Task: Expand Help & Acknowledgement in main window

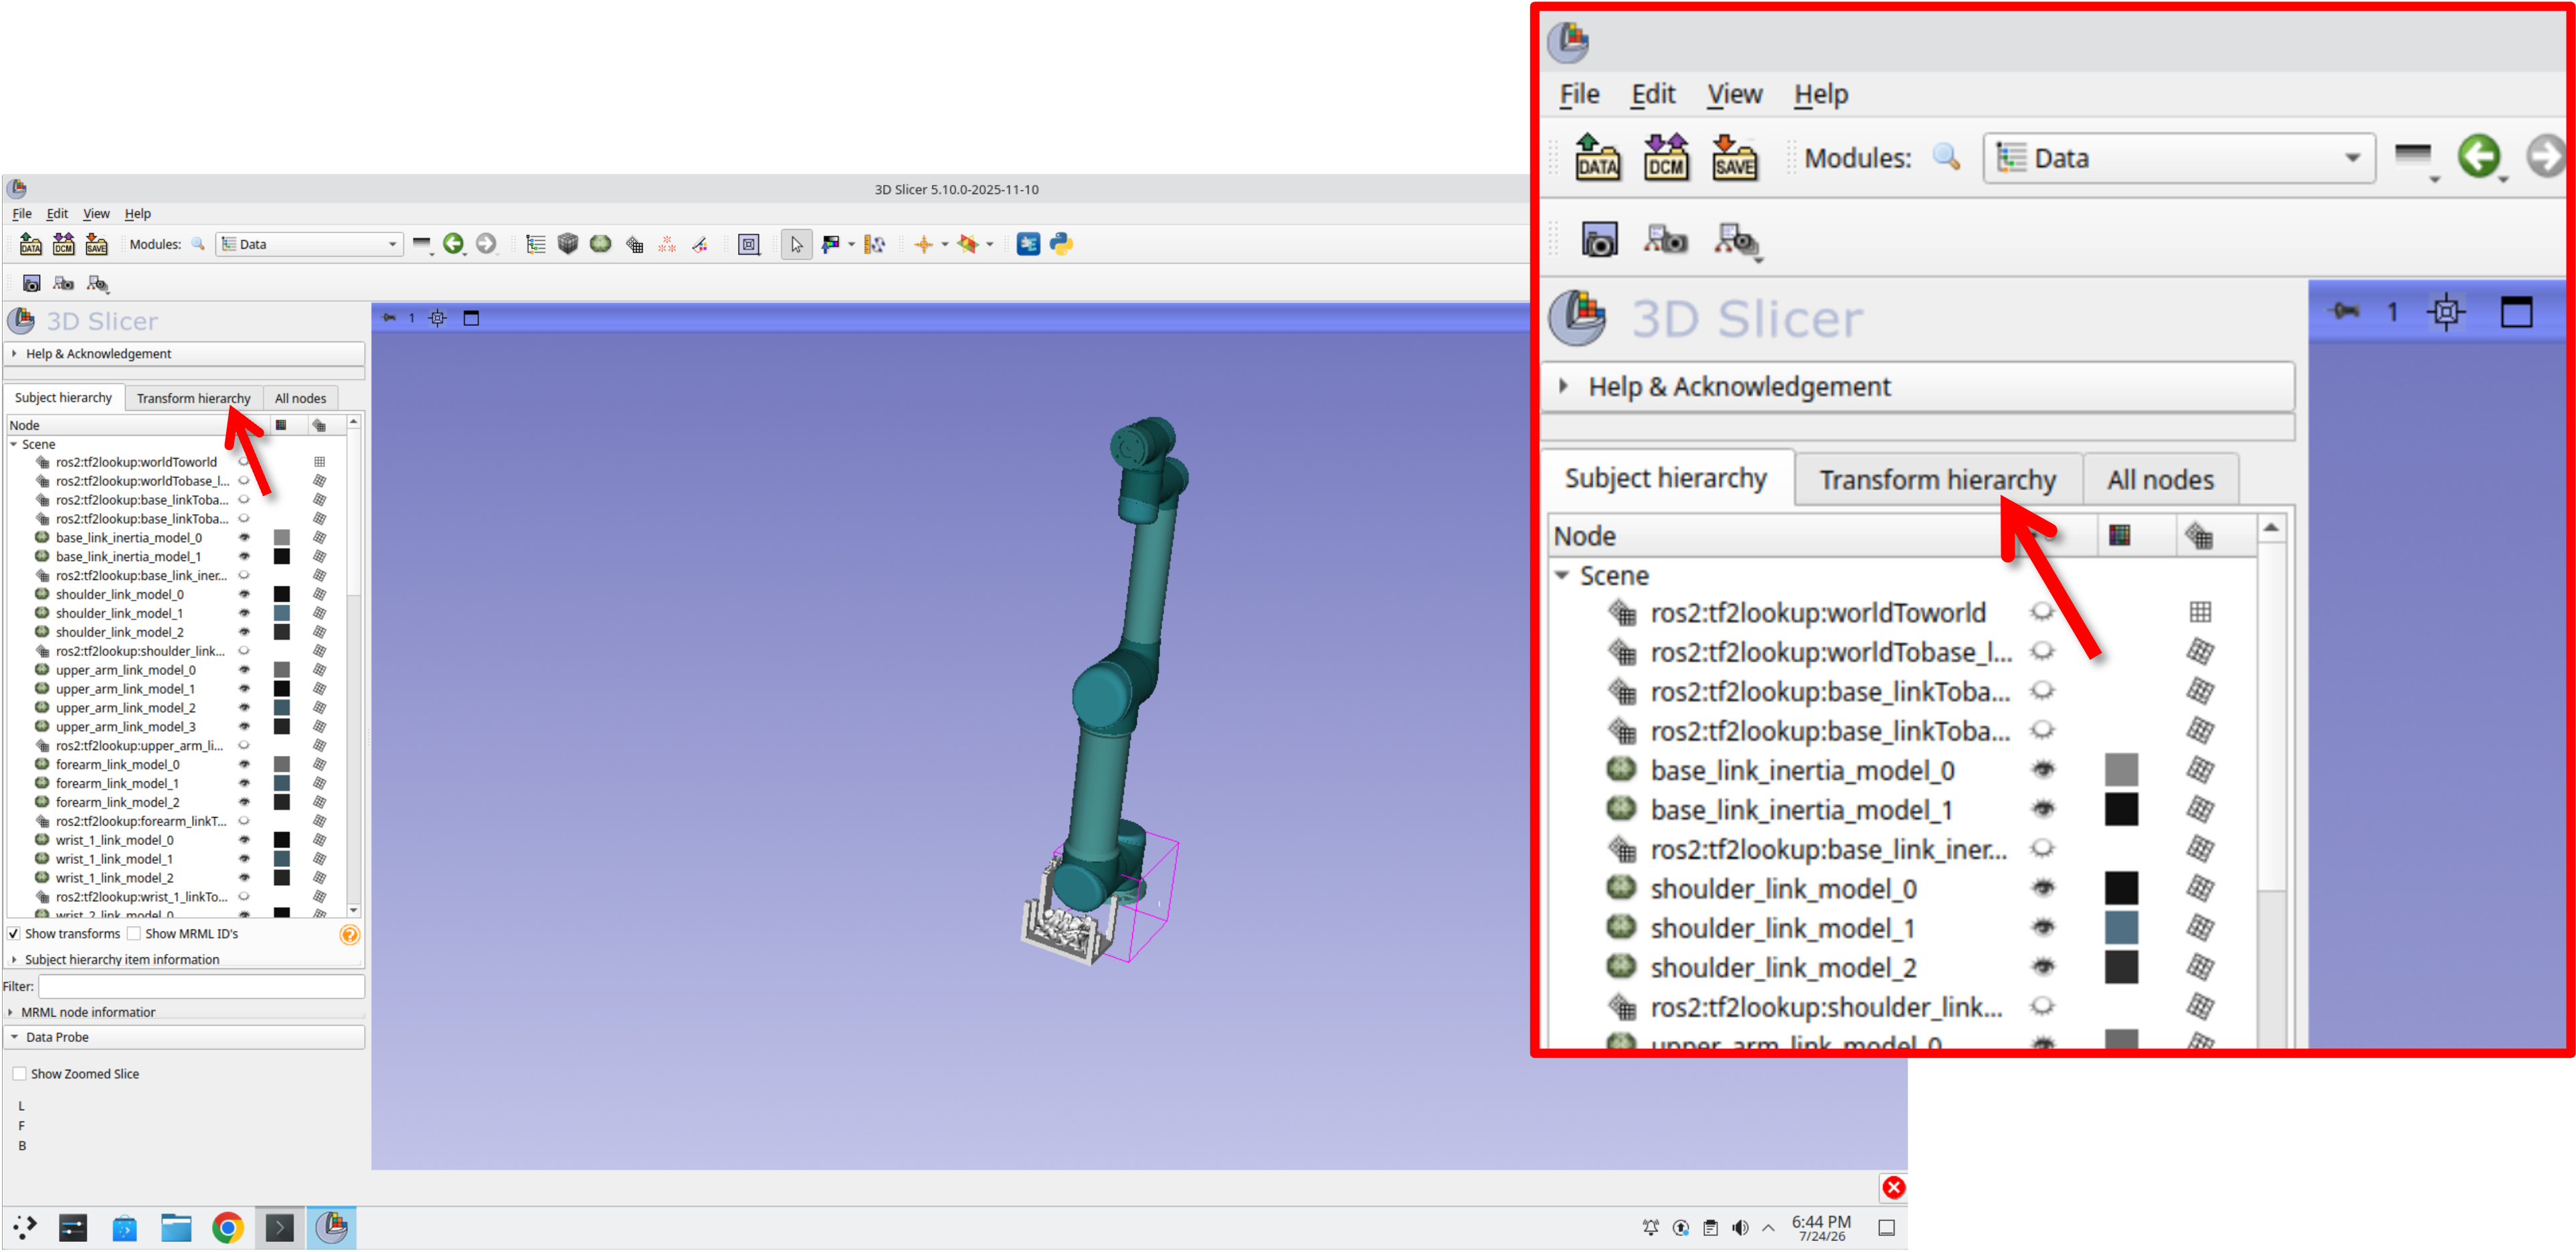Action: click(x=185, y=354)
